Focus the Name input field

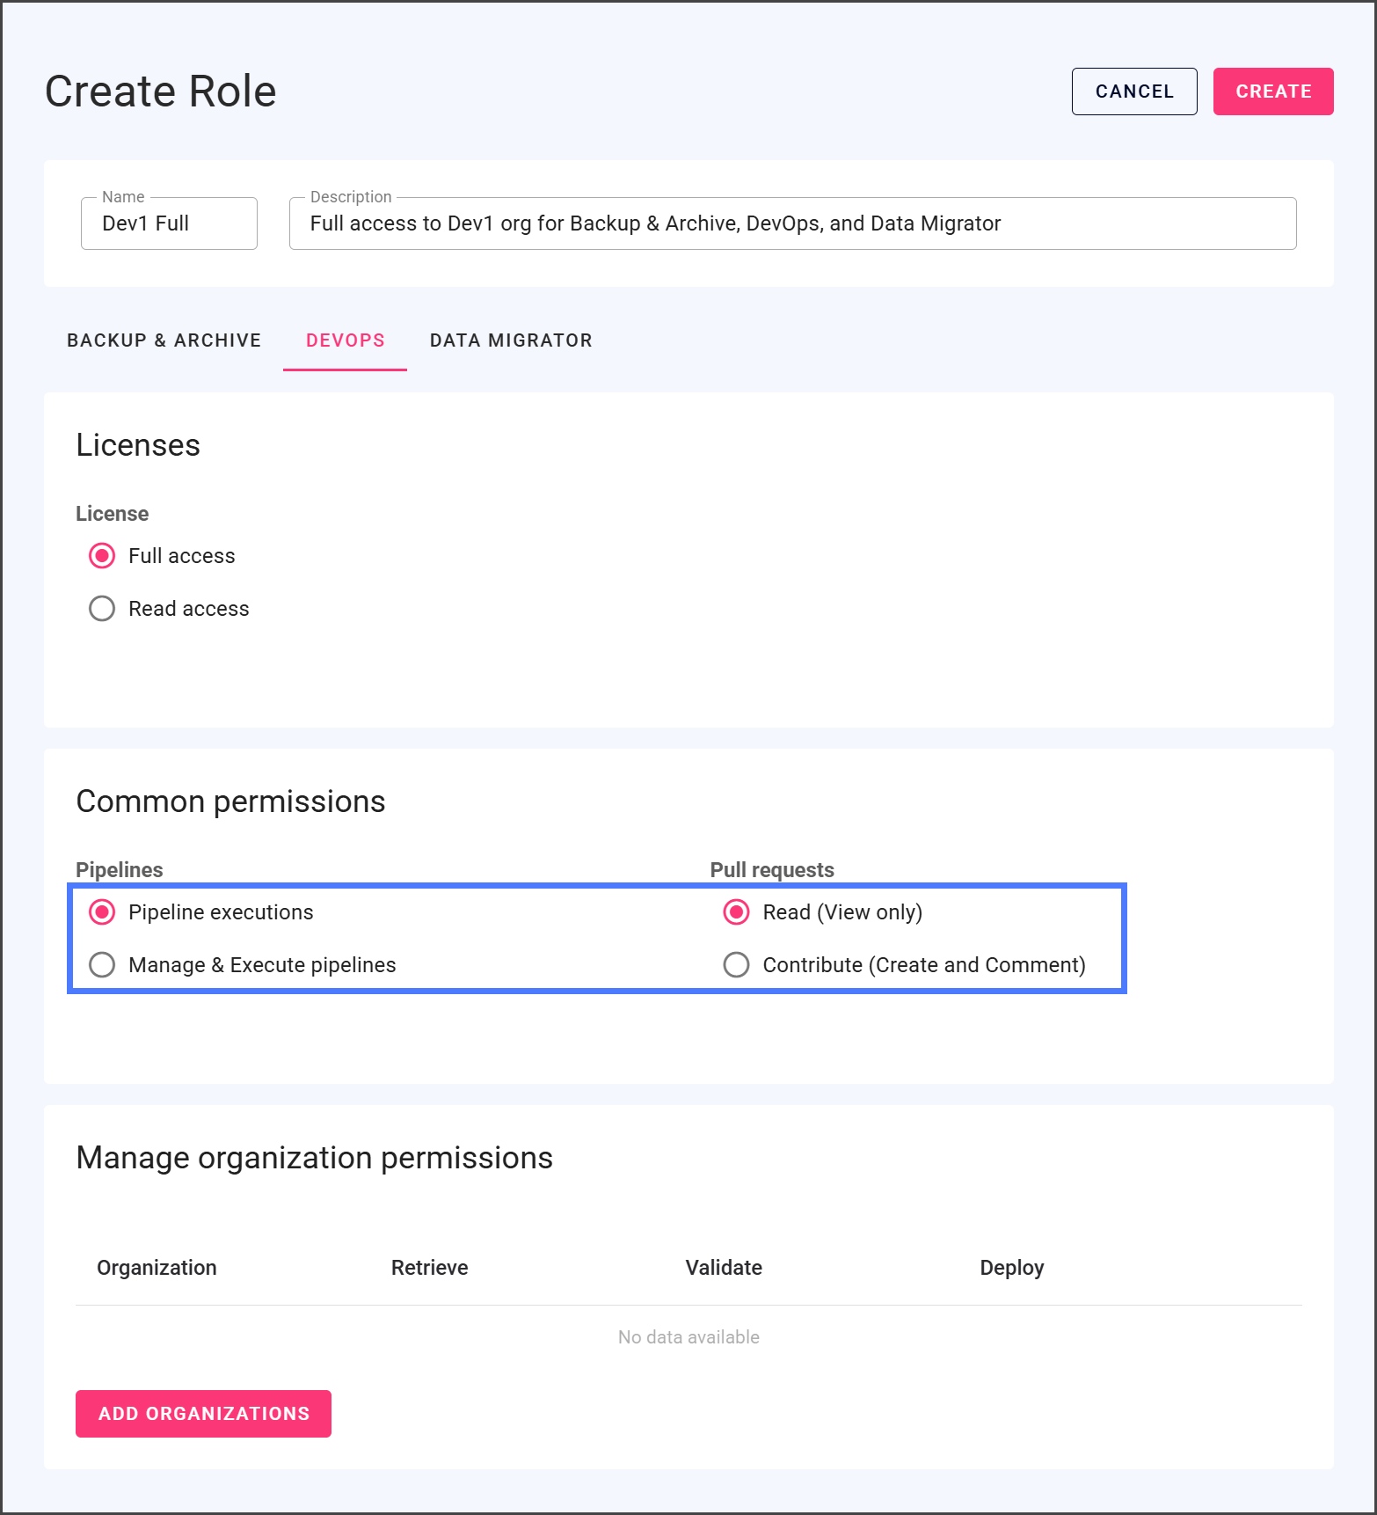(x=169, y=223)
